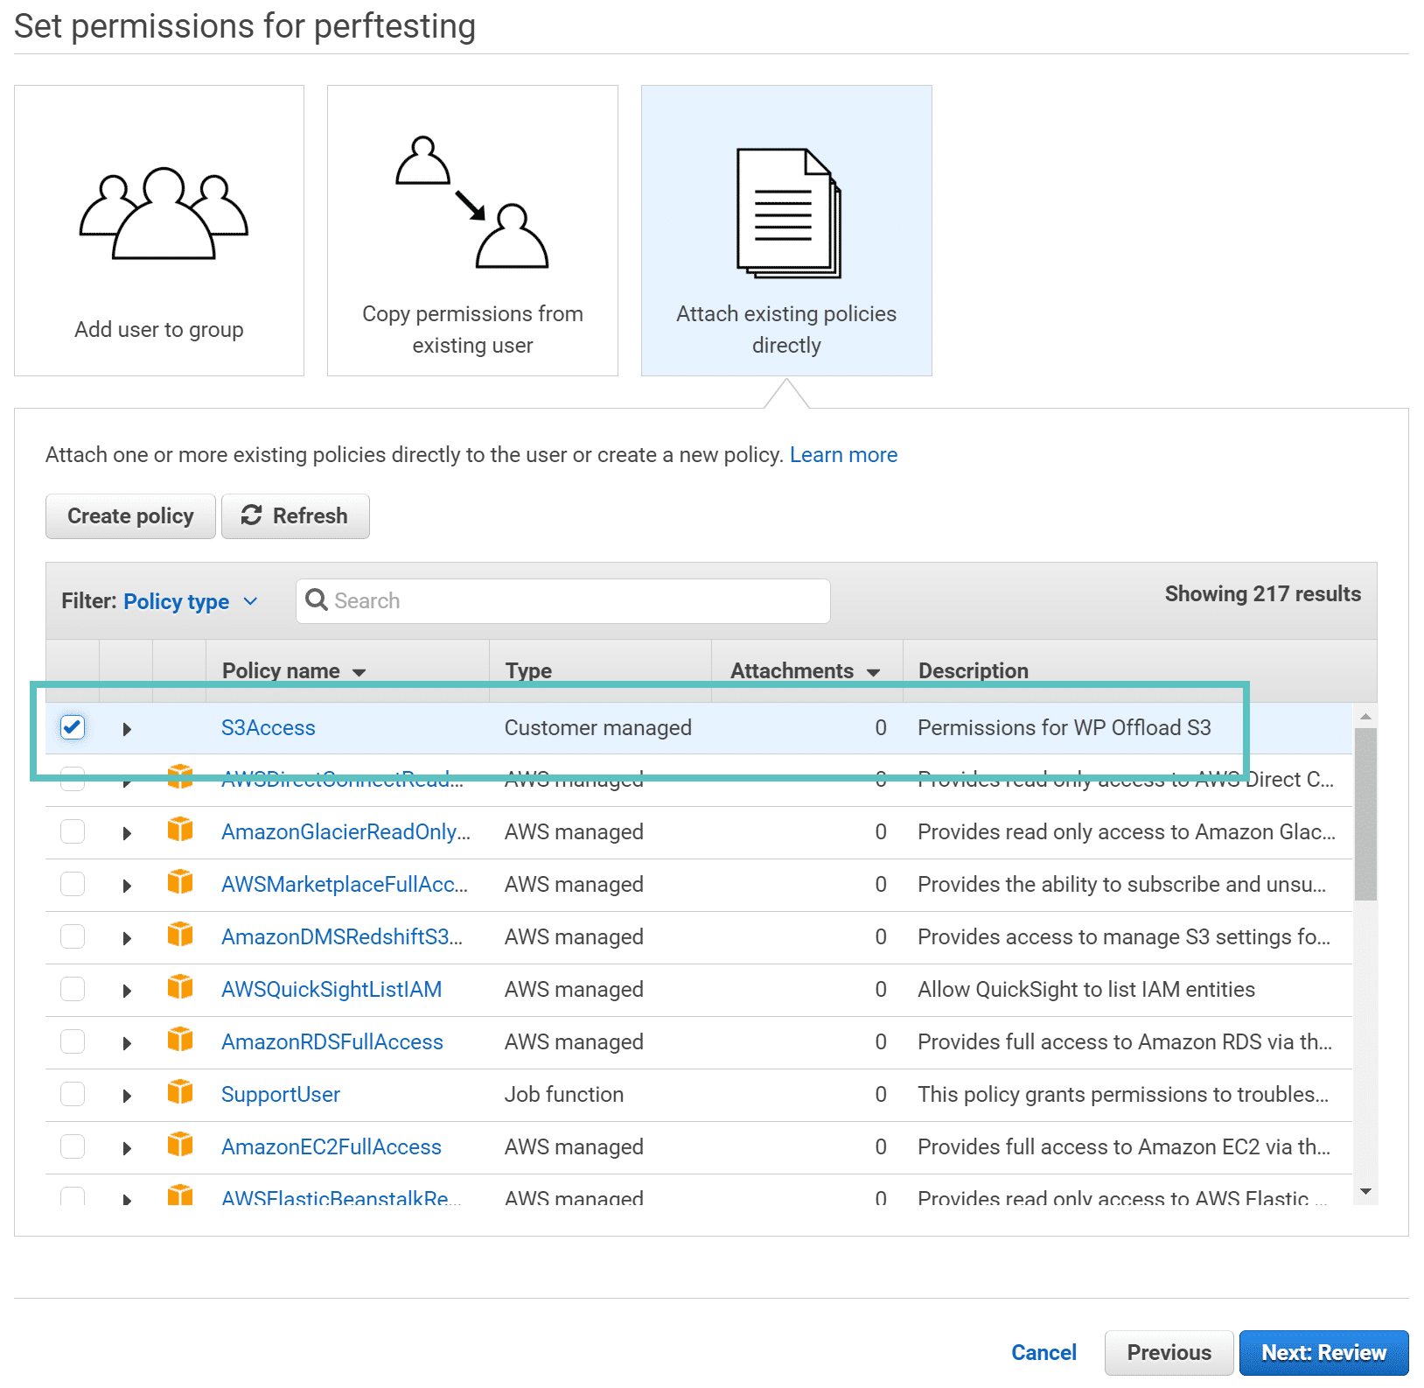The width and height of the screenshot is (1424, 1388).
Task: Click the Refresh circular arrows icon
Action: click(252, 515)
